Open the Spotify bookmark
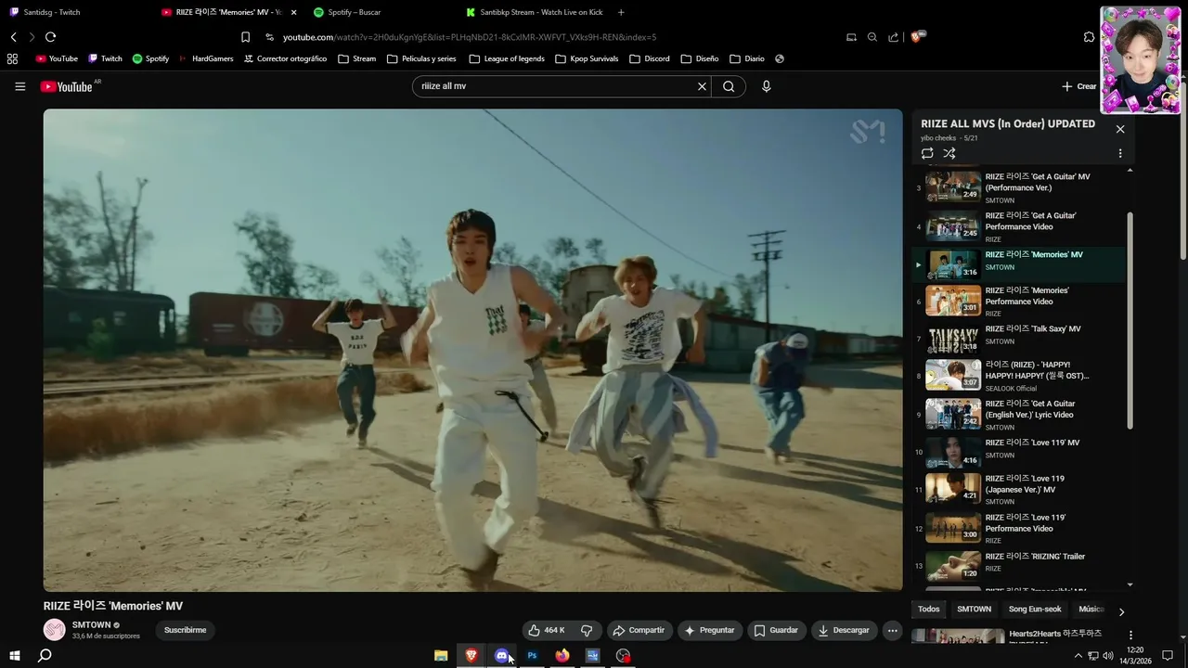The height and width of the screenshot is (668, 1188). [x=150, y=58]
